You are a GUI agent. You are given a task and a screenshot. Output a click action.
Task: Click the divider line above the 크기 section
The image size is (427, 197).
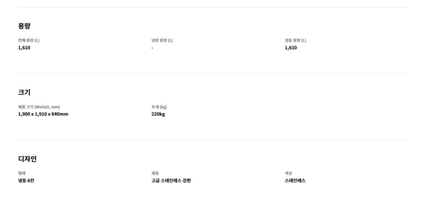coord(213,74)
